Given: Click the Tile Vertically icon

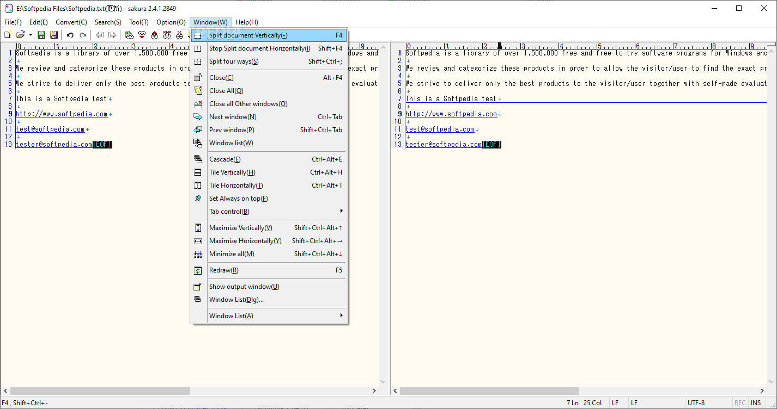Looking at the screenshot, I should (198, 172).
